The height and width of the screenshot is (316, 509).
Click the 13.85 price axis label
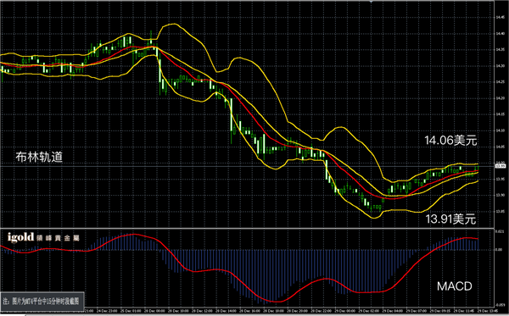click(x=500, y=211)
